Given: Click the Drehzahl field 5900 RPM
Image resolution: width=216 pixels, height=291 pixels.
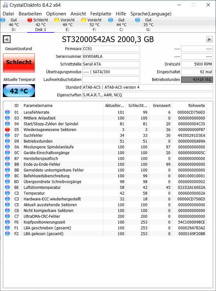Looking at the screenshot, I should [x=197, y=64].
